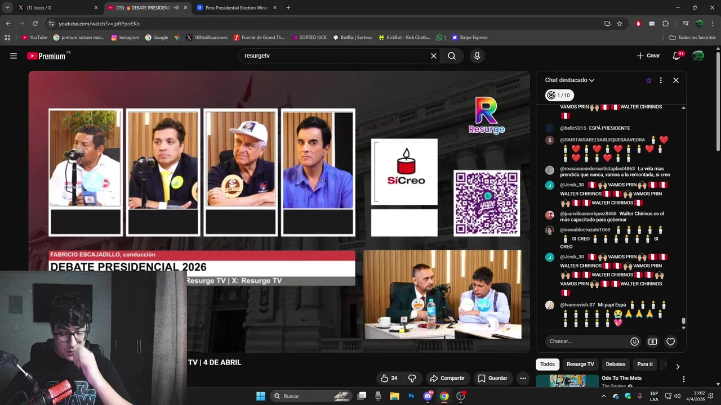Click the Crear button

click(x=648, y=56)
